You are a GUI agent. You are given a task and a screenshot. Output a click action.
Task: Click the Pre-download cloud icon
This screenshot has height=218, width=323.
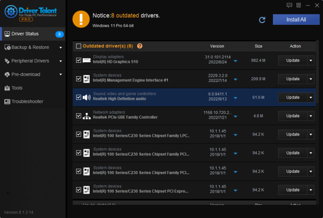[x=7, y=75]
